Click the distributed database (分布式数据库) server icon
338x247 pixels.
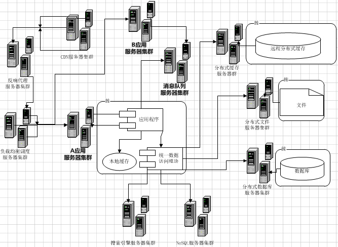coord(258,165)
